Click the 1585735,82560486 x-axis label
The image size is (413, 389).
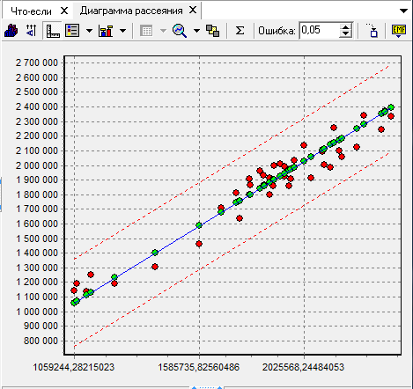tap(199, 367)
